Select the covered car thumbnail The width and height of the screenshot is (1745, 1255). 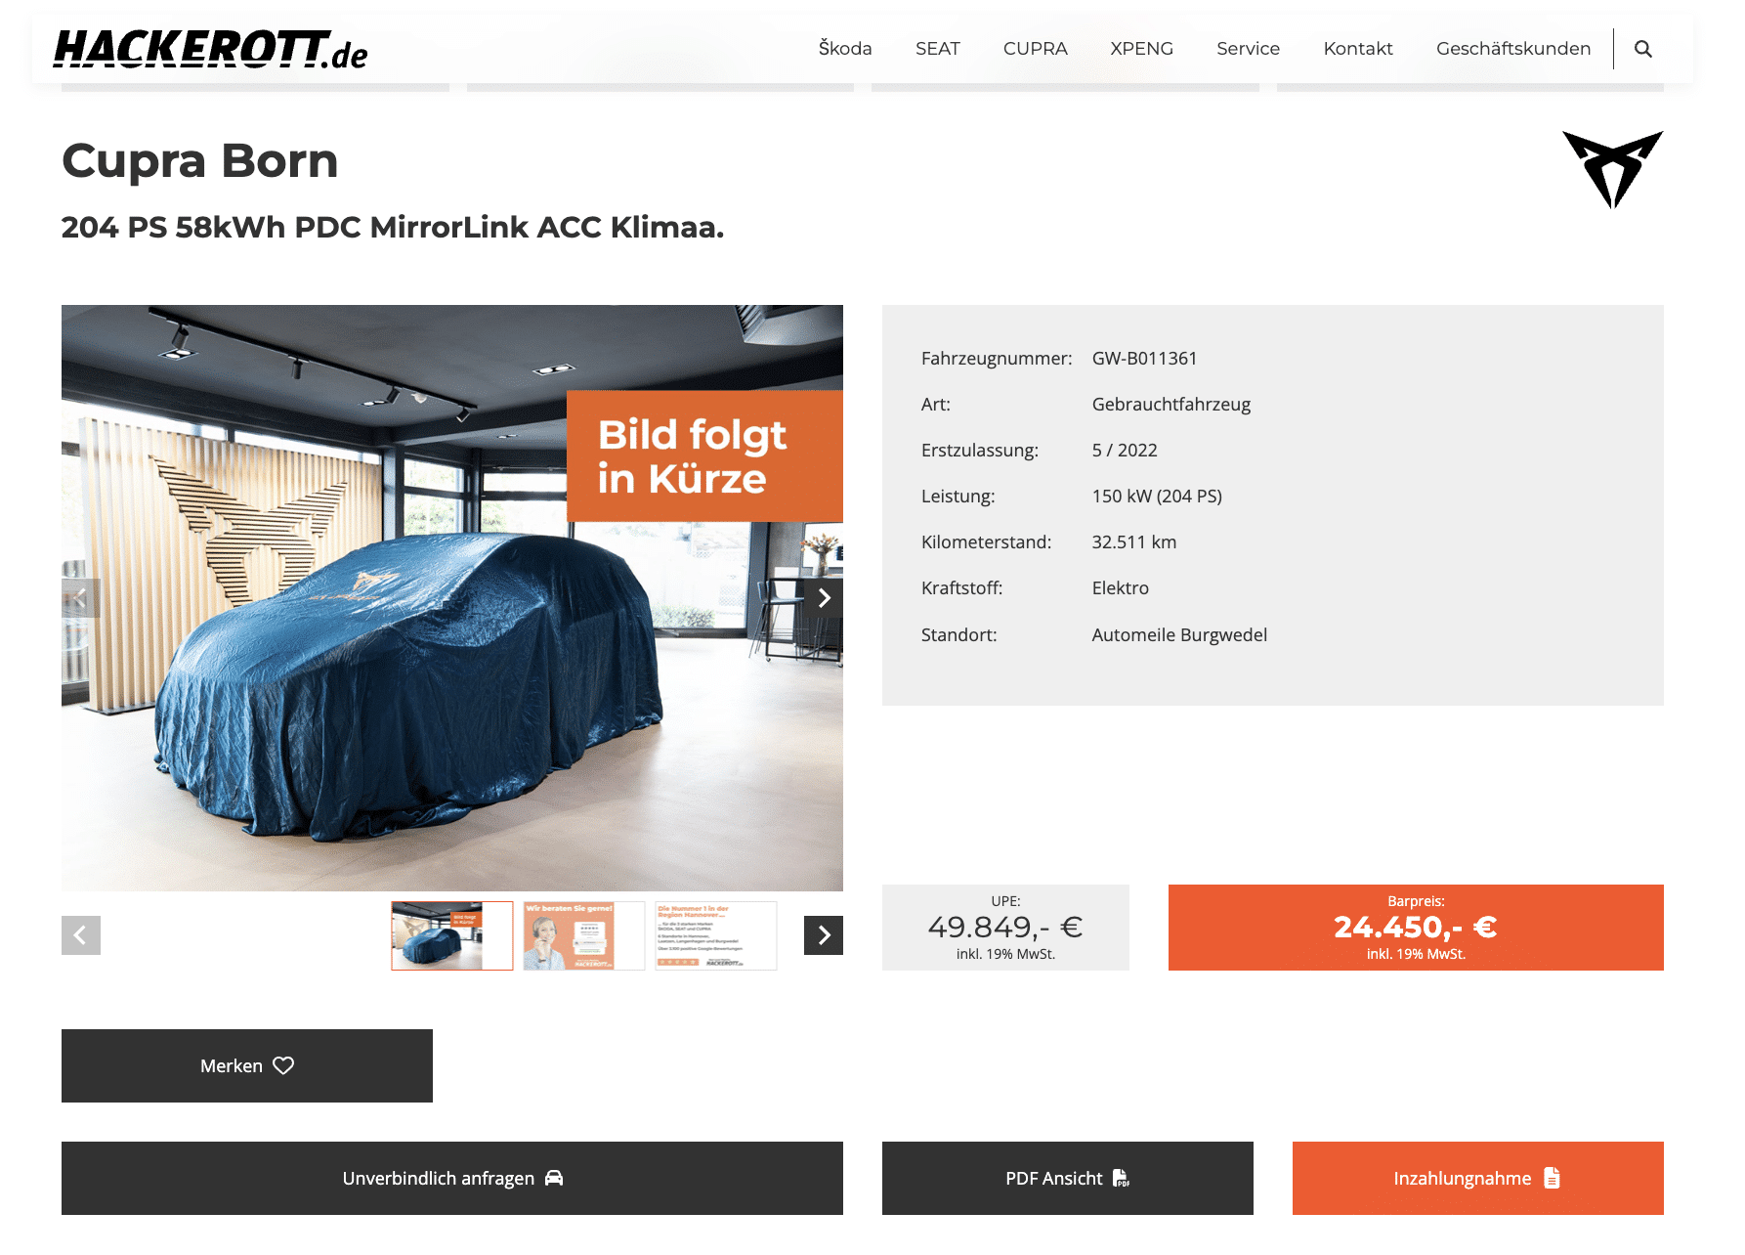pos(452,935)
